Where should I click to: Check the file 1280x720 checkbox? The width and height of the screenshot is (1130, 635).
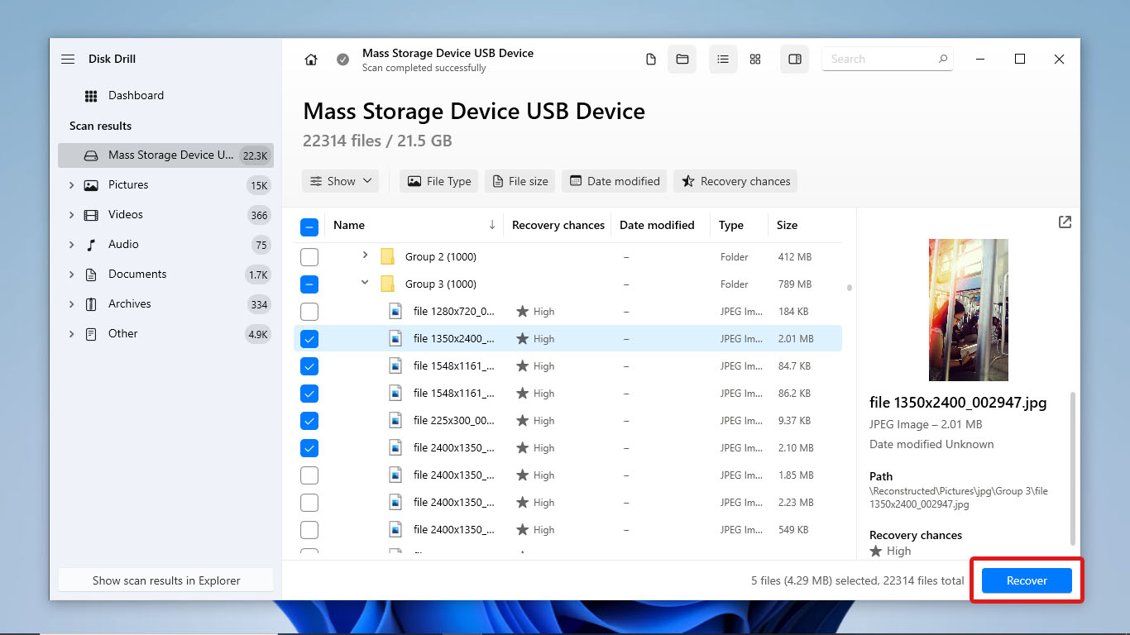[x=309, y=311]
